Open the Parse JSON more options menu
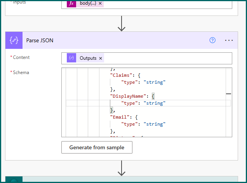 coord(229,40)
